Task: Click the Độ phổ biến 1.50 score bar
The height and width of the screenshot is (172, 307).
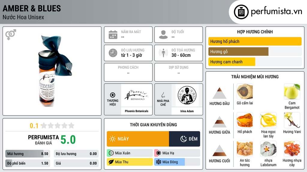Action: (28, 163)
